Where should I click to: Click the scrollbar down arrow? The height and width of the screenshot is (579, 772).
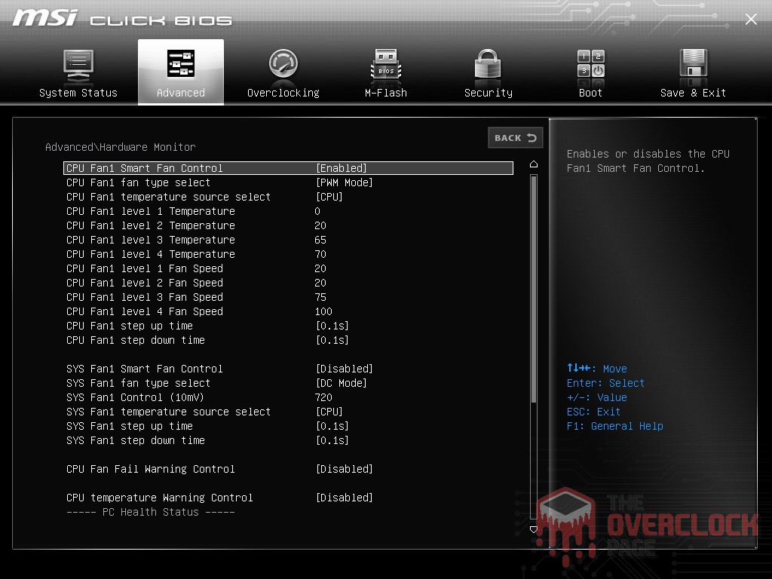pyautogui.click(x=534, y=529)
